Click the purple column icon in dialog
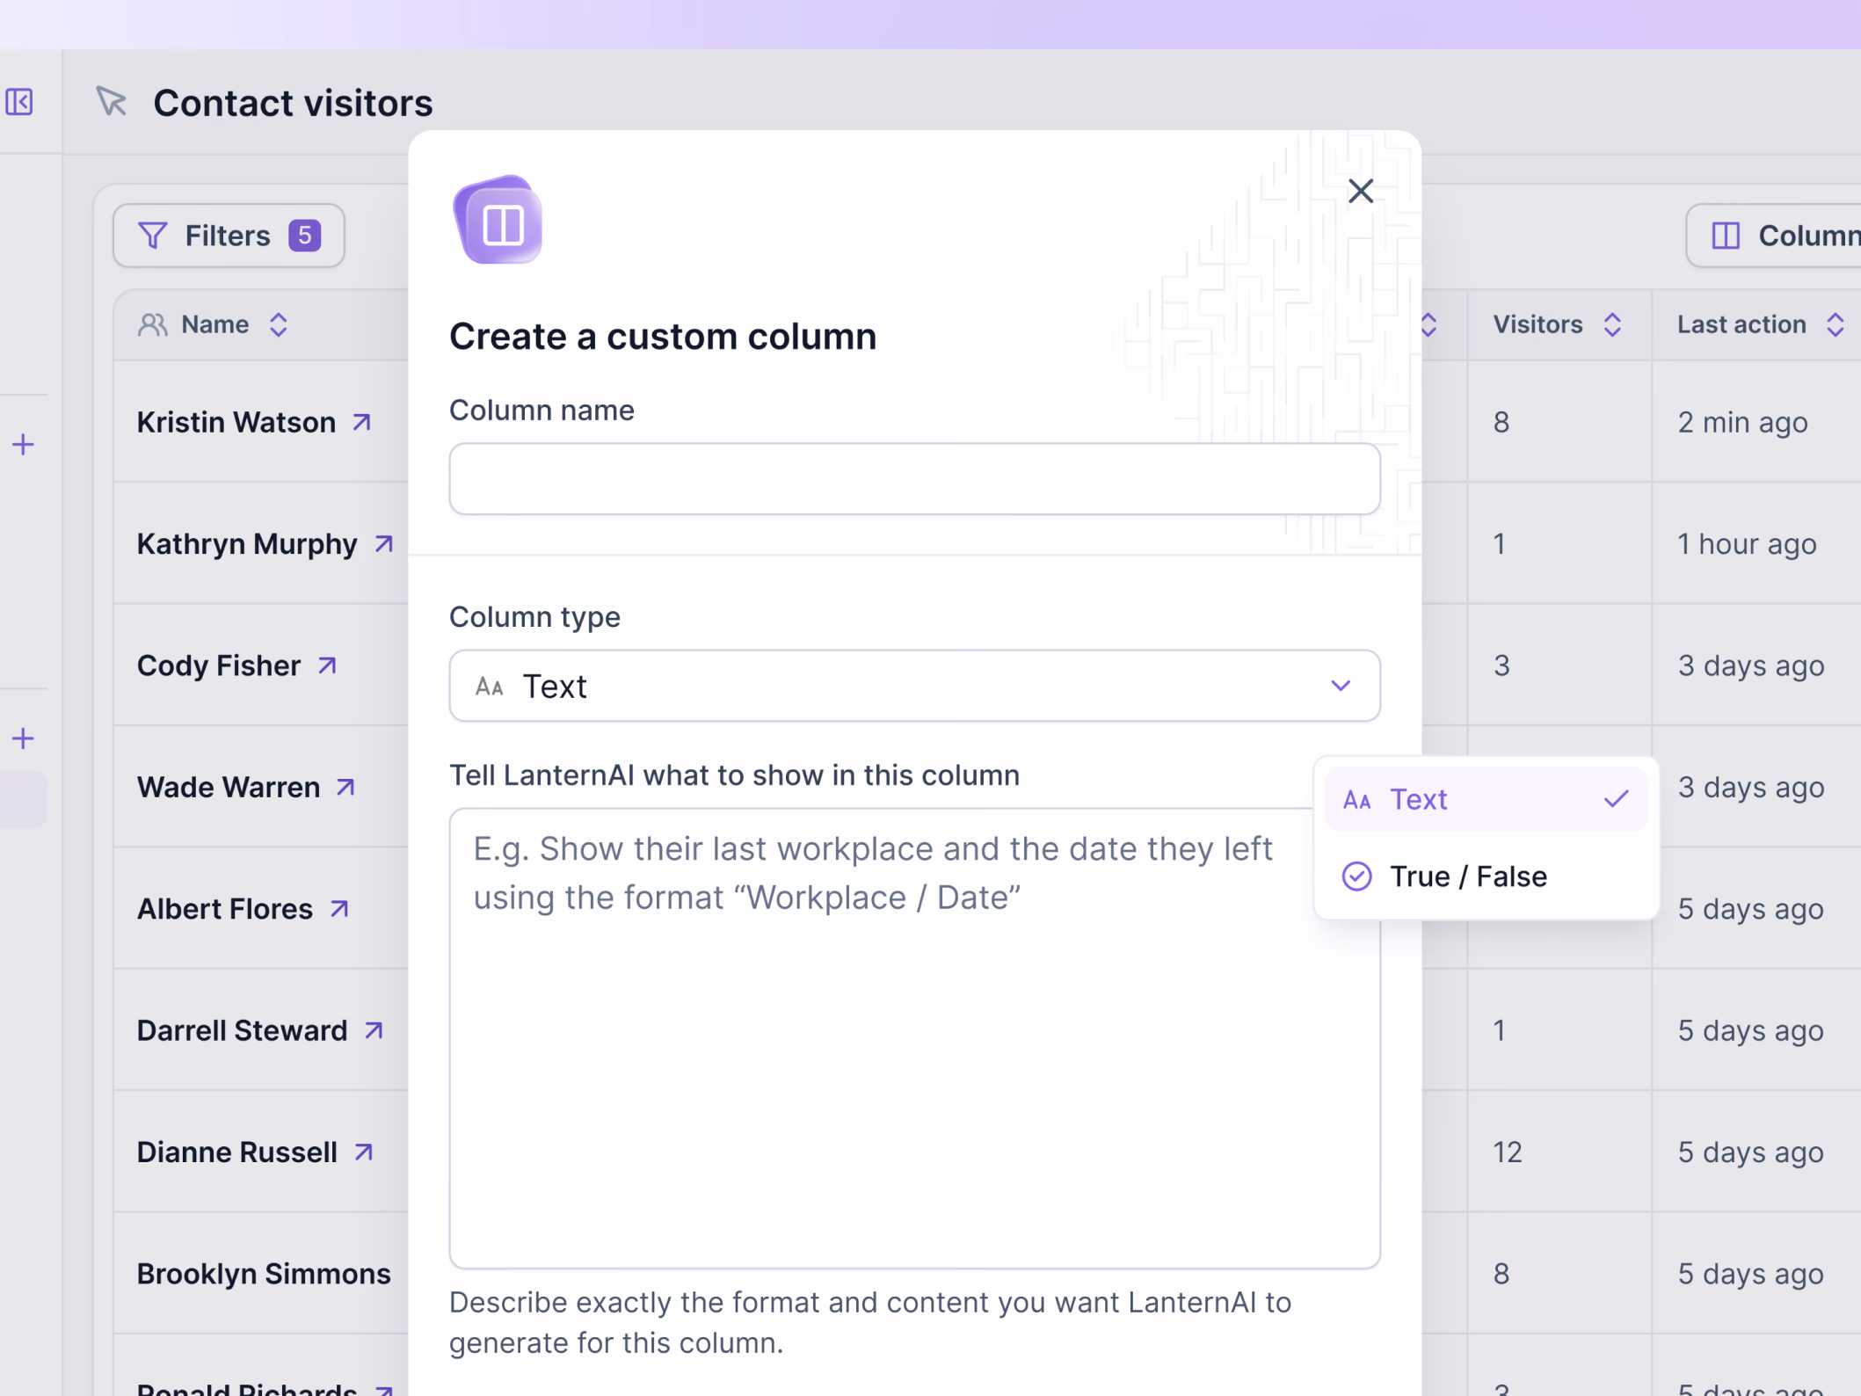This screenshot has height=1396, width=1861. tap(498, 221)
